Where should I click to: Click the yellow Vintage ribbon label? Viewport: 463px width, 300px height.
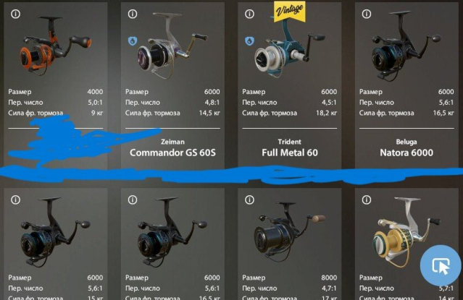(x=289, y=11)
